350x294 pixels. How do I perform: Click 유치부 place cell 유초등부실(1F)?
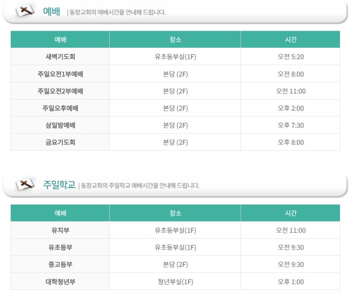(x=175, y=230)
